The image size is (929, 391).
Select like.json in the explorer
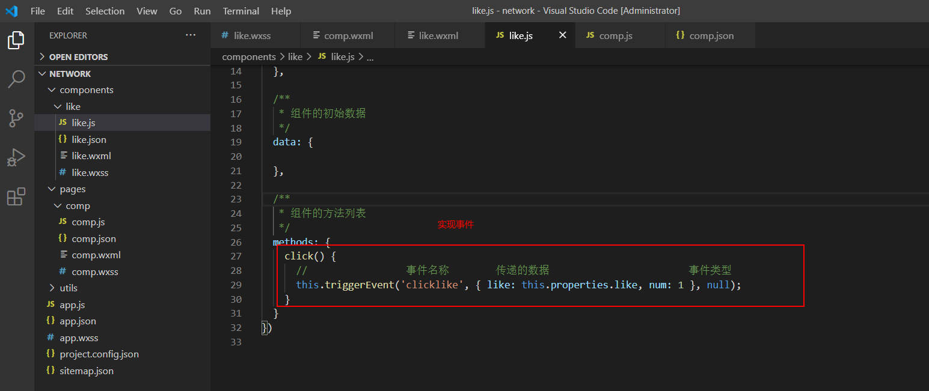point(122,139)
